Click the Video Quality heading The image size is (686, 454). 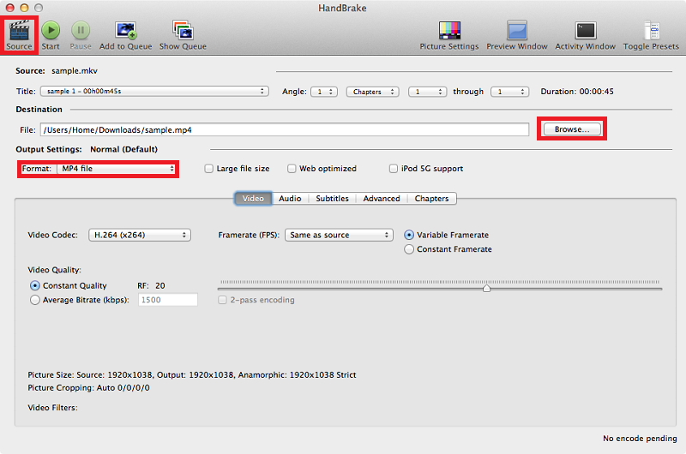[54, 270]
